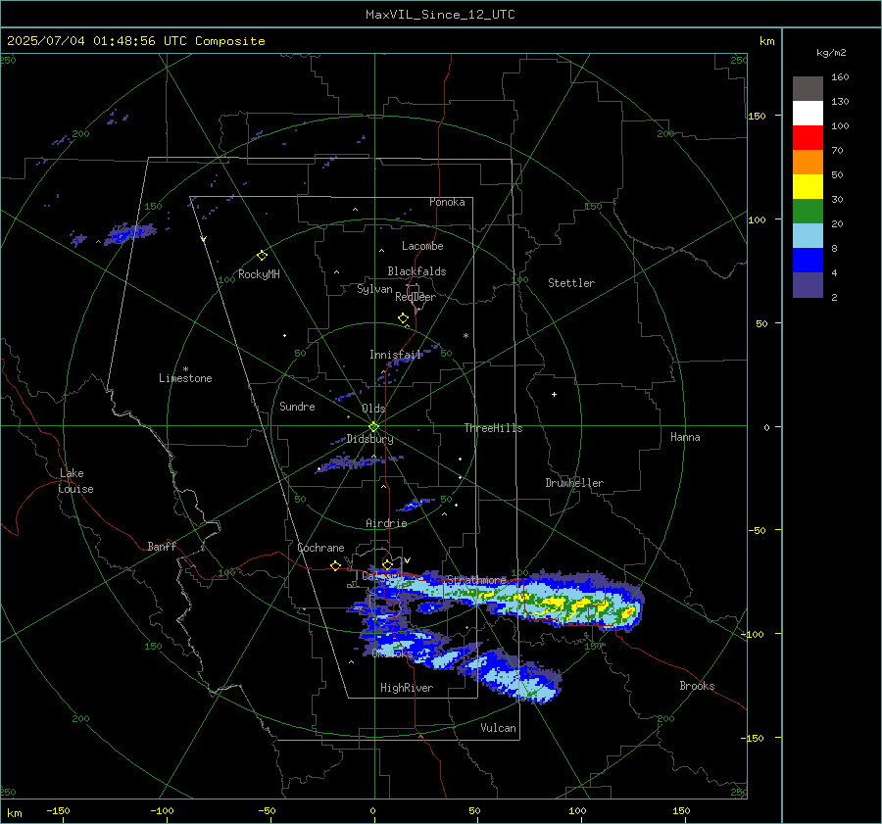
Task: Choose the light blue 8-20 legend block
Action: click(808, 236)
